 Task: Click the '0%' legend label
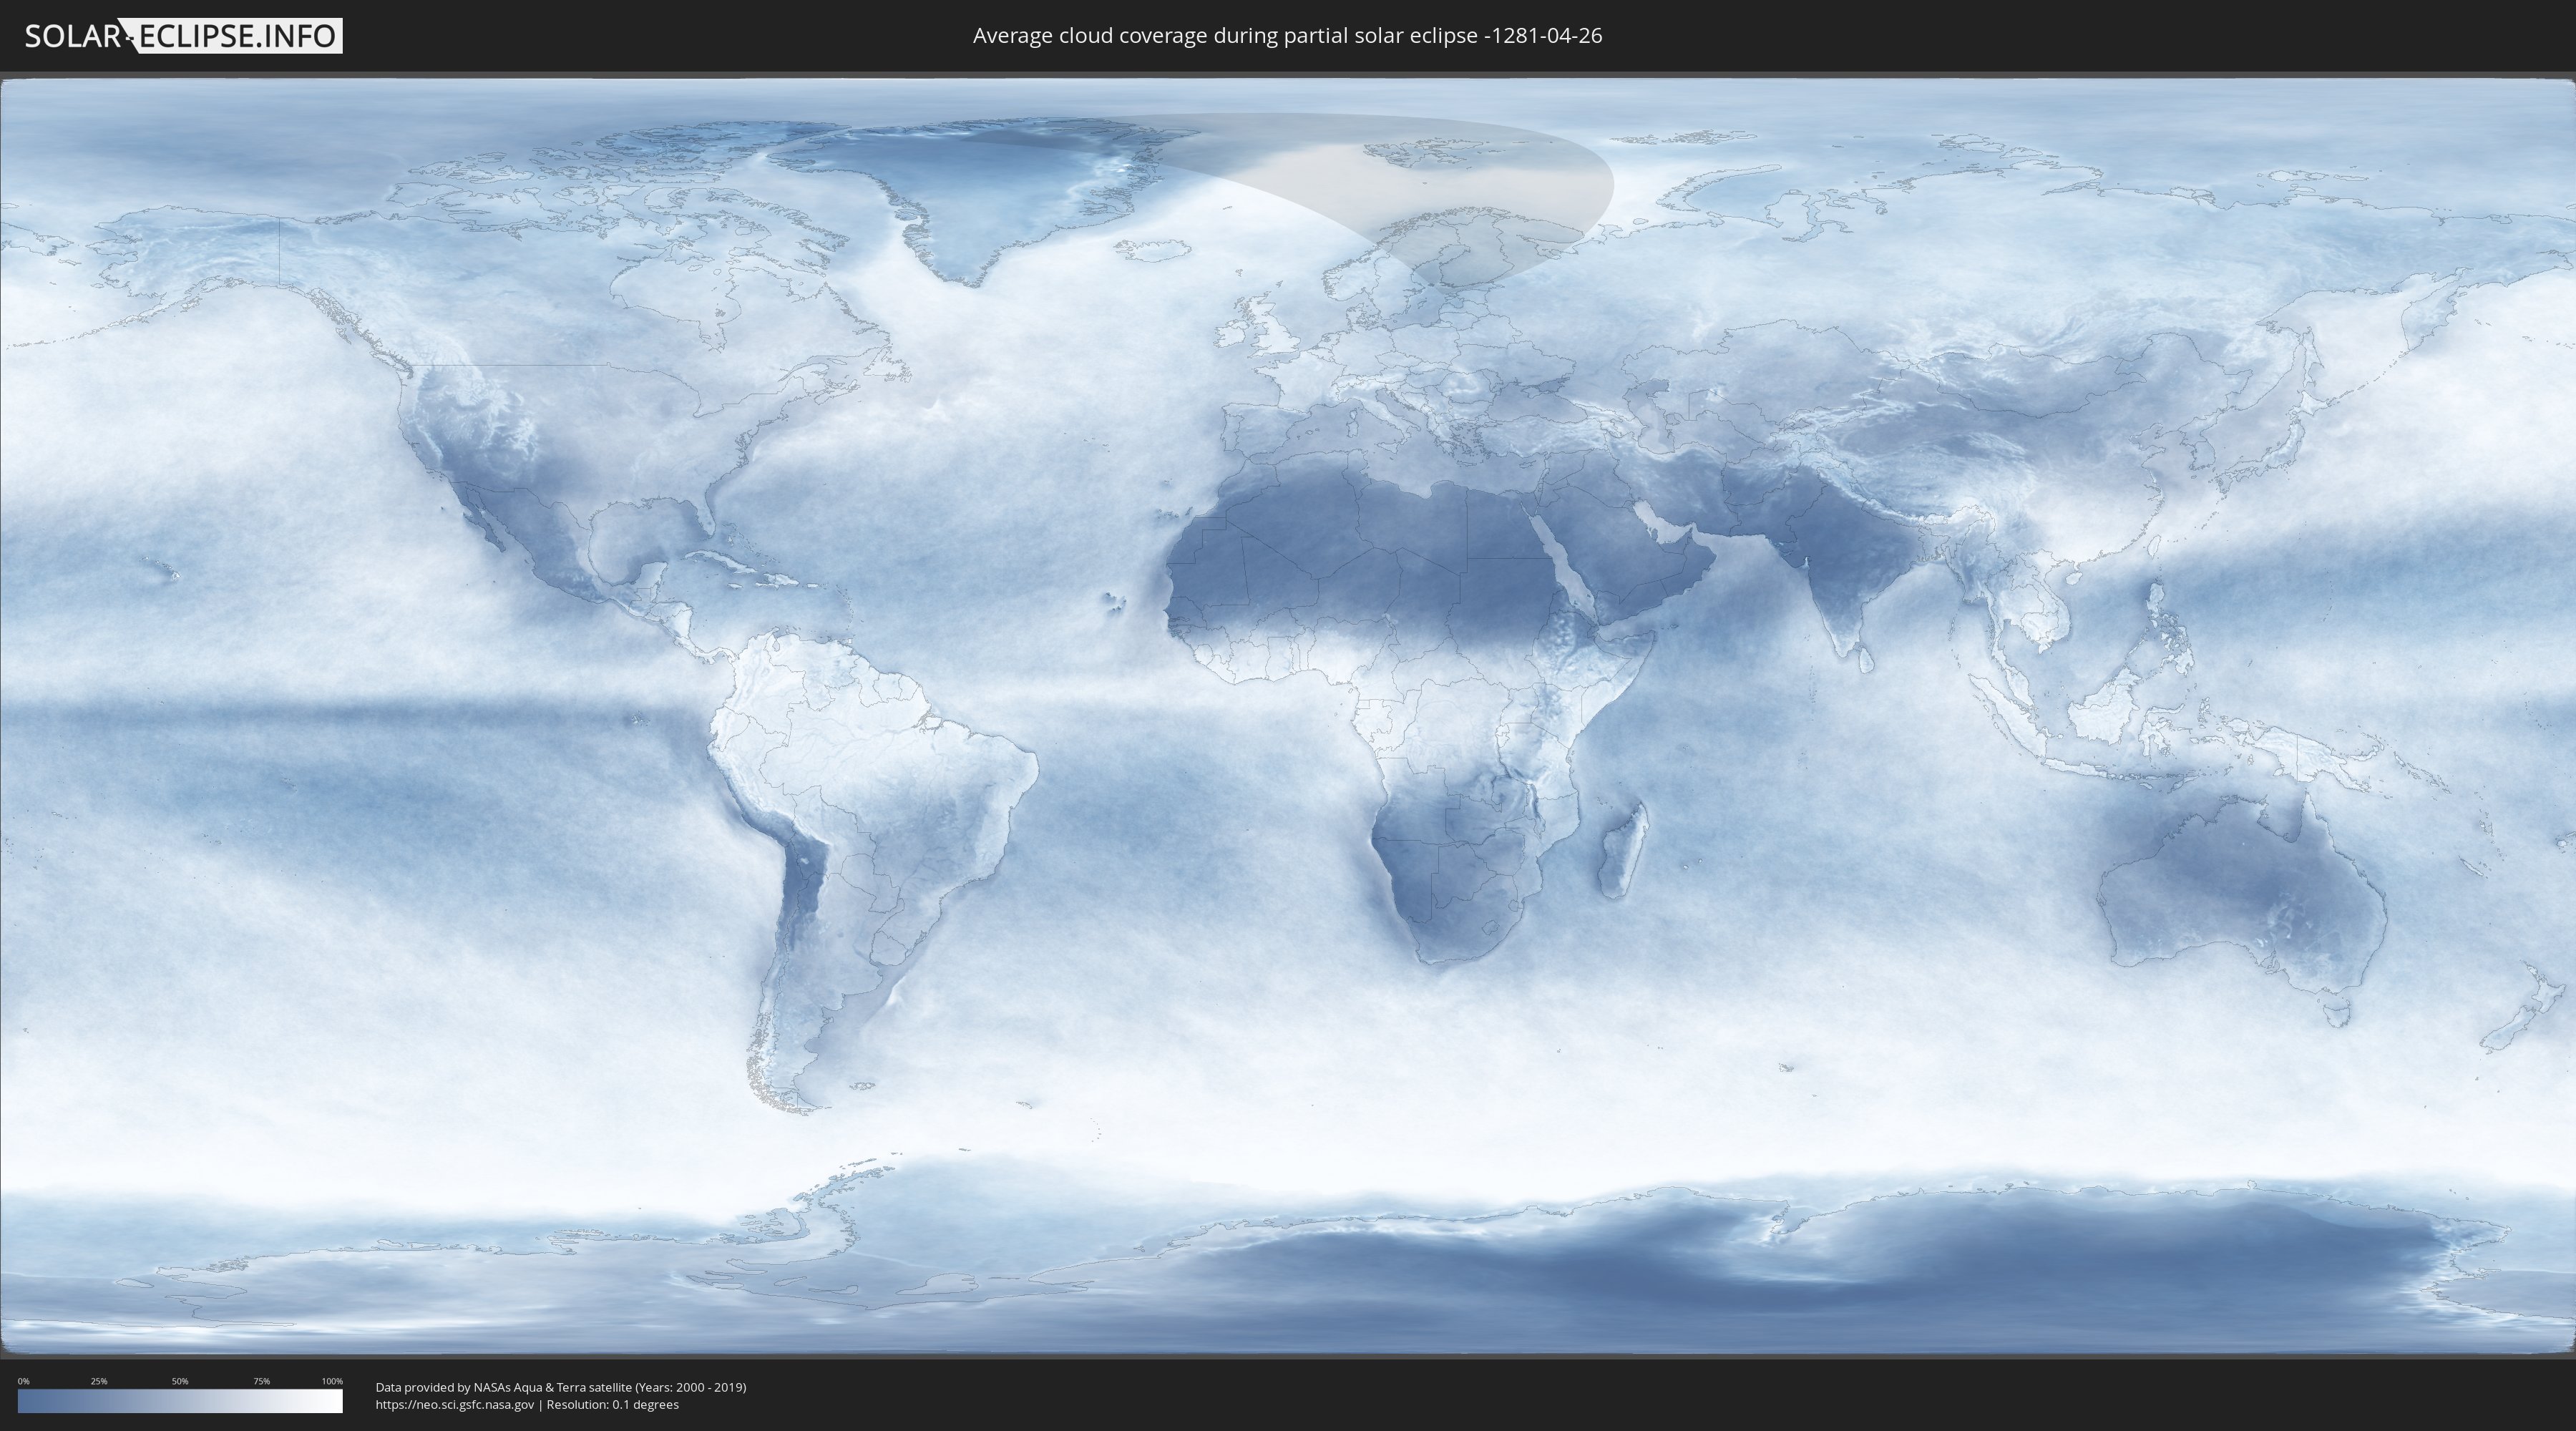(24, 1381)
